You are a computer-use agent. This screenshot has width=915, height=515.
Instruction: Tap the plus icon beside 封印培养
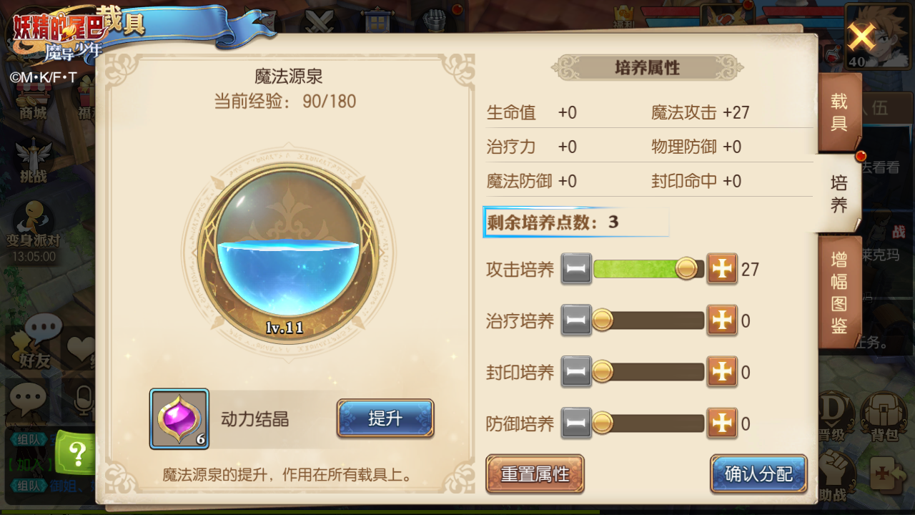[x=722, y=372]
